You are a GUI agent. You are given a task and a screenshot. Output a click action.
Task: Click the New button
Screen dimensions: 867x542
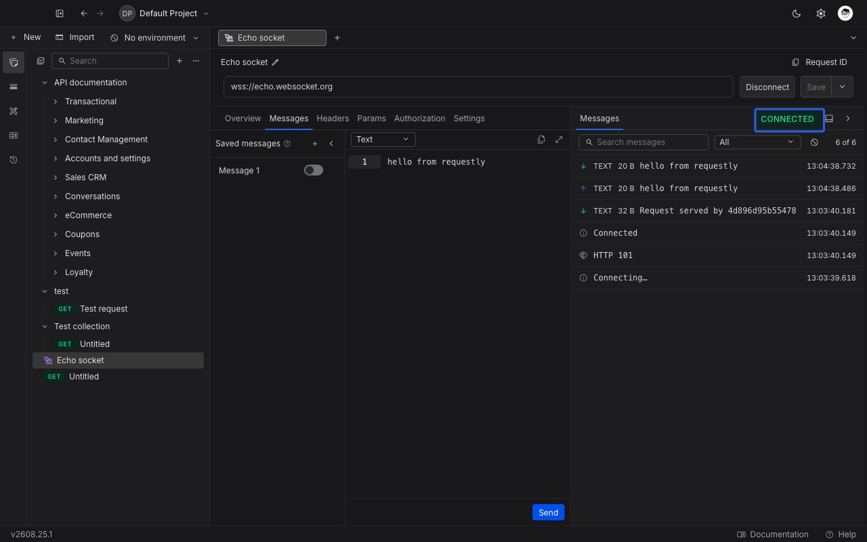26,37
